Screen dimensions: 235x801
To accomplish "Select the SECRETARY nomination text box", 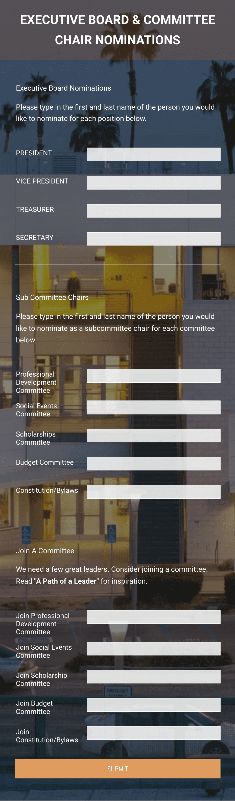I will tap(153, 238).
